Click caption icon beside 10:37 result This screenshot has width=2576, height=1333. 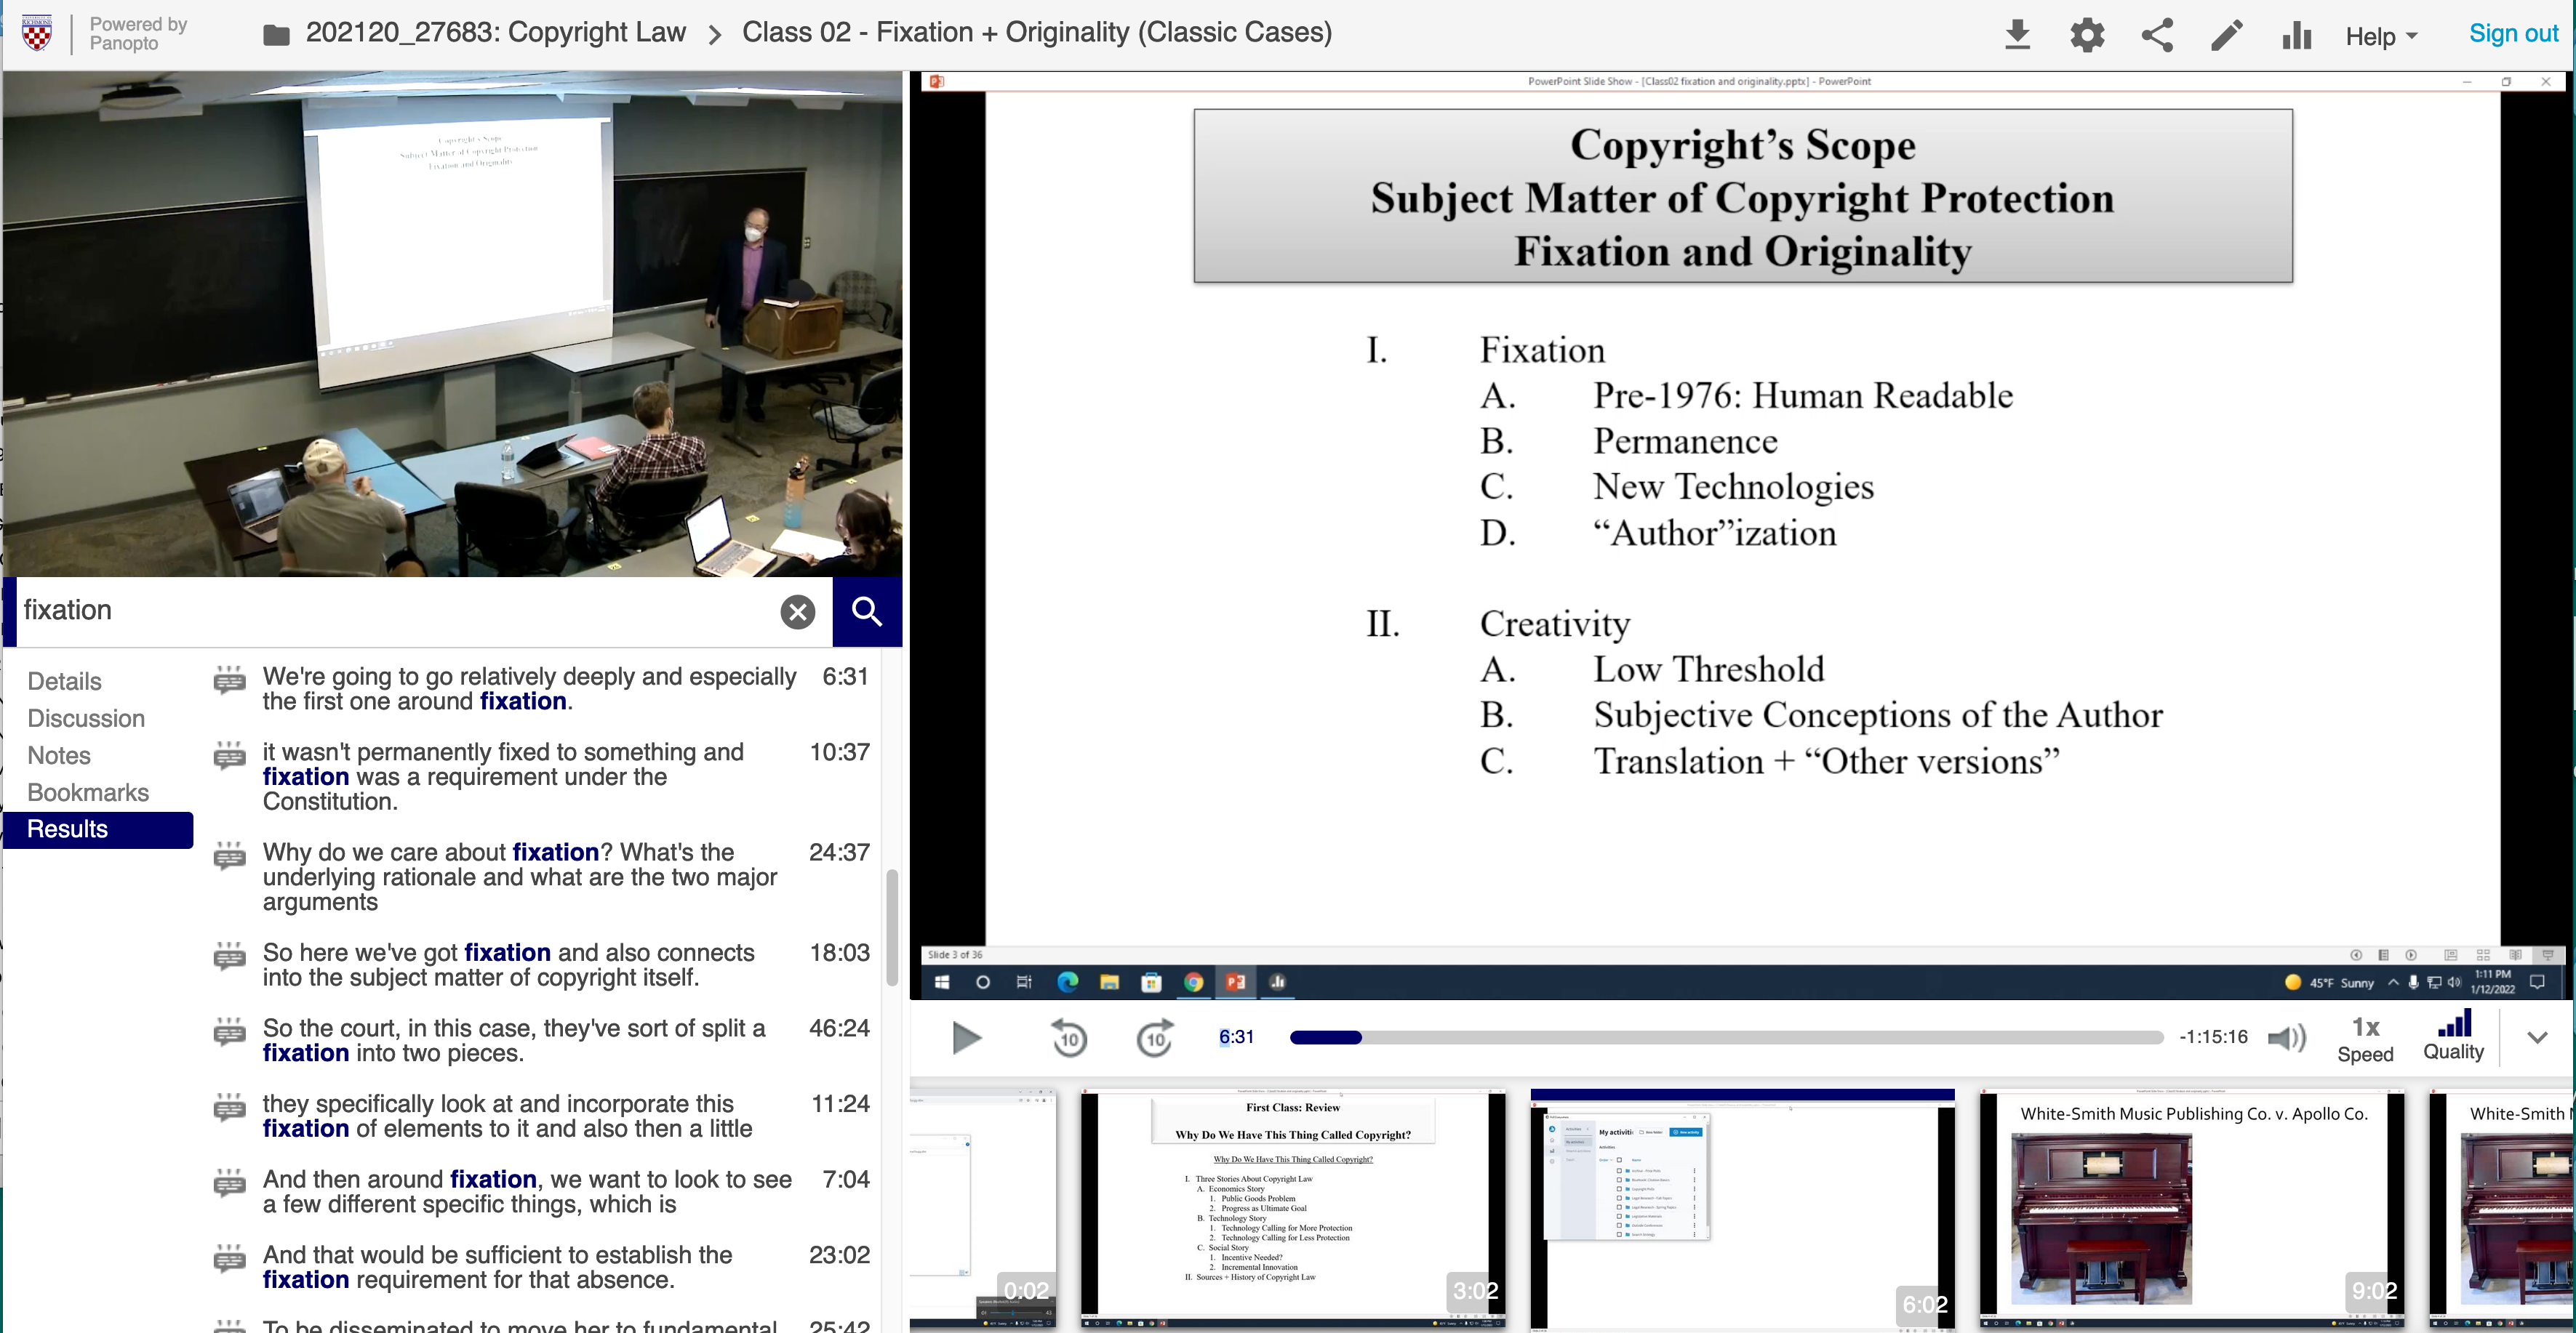point(229,755)
